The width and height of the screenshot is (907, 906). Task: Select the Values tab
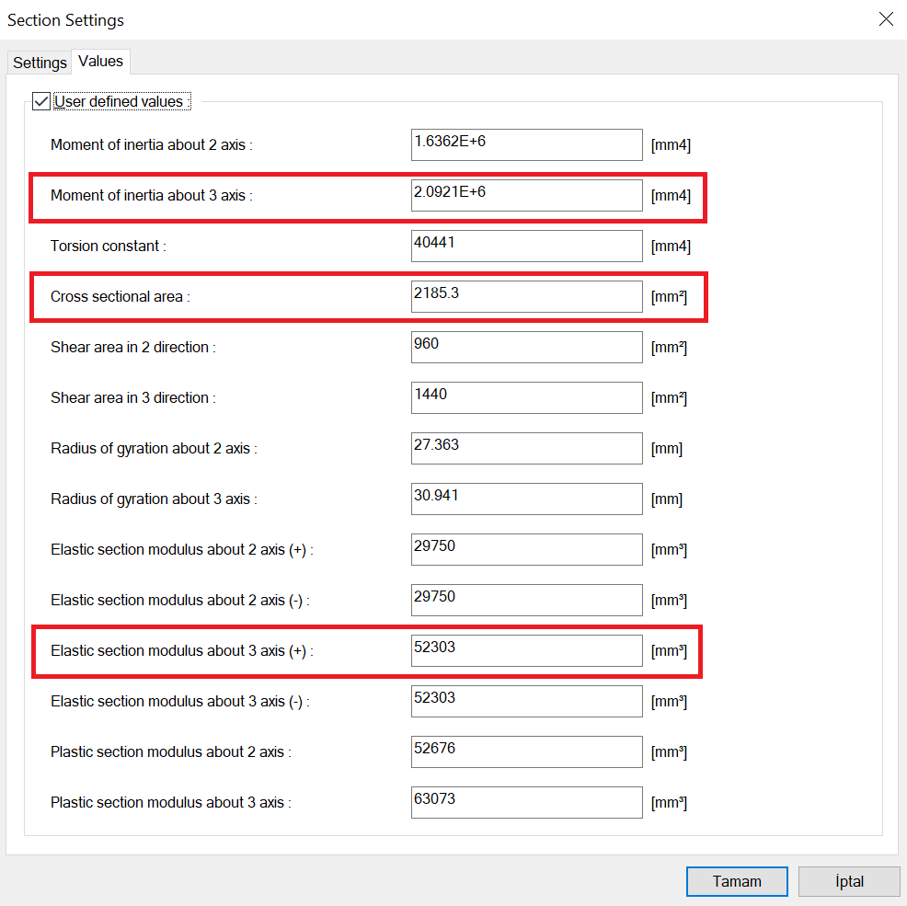pyautogui.click(x=100, y=61)
